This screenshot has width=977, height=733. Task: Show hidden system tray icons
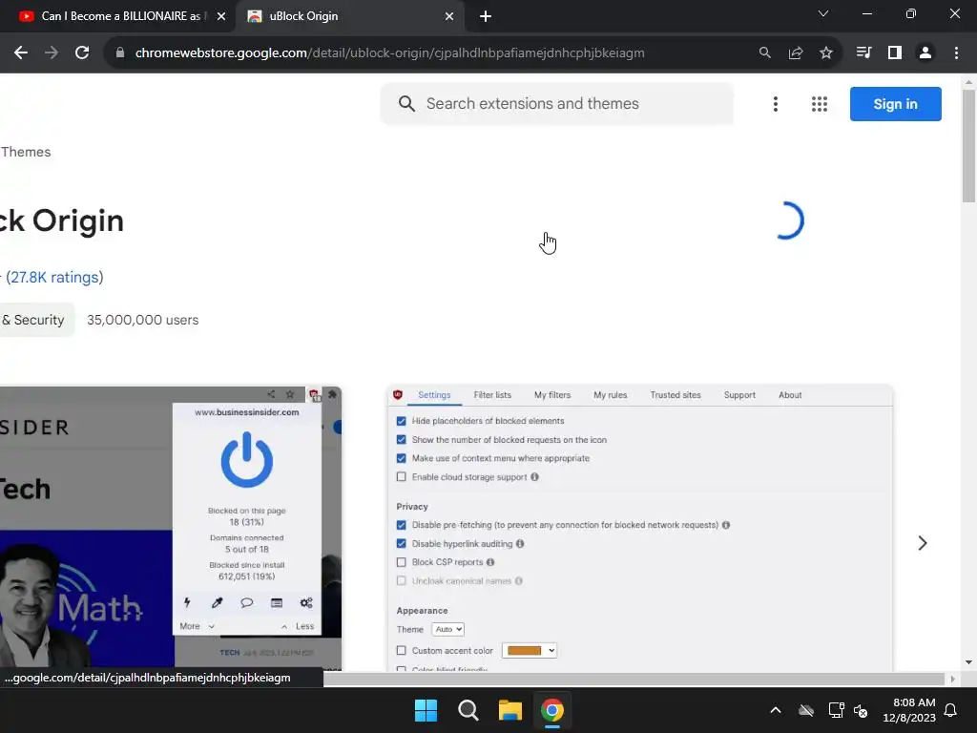[x=776, y=710]
